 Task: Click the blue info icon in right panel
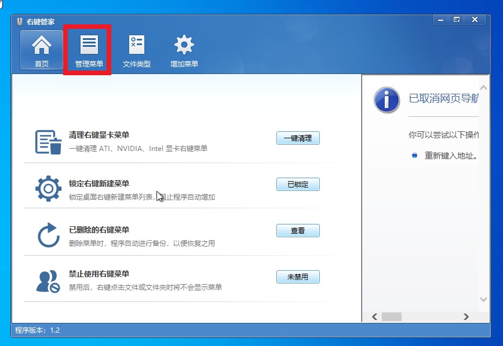pyautogui.click(x=387, y=100)
